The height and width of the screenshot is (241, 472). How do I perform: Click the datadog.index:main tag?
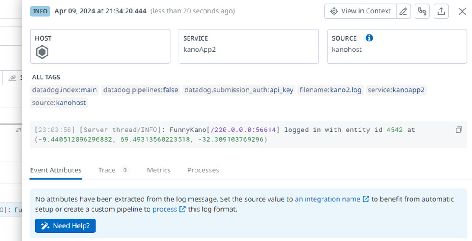click(x=64, y=90)
